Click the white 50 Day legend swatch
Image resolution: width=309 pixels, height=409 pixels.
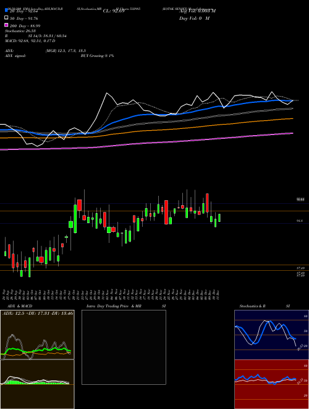point(6,18)
